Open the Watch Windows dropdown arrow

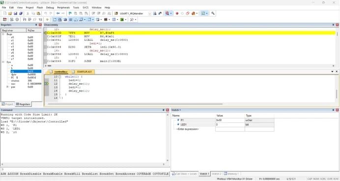(85, 20)
